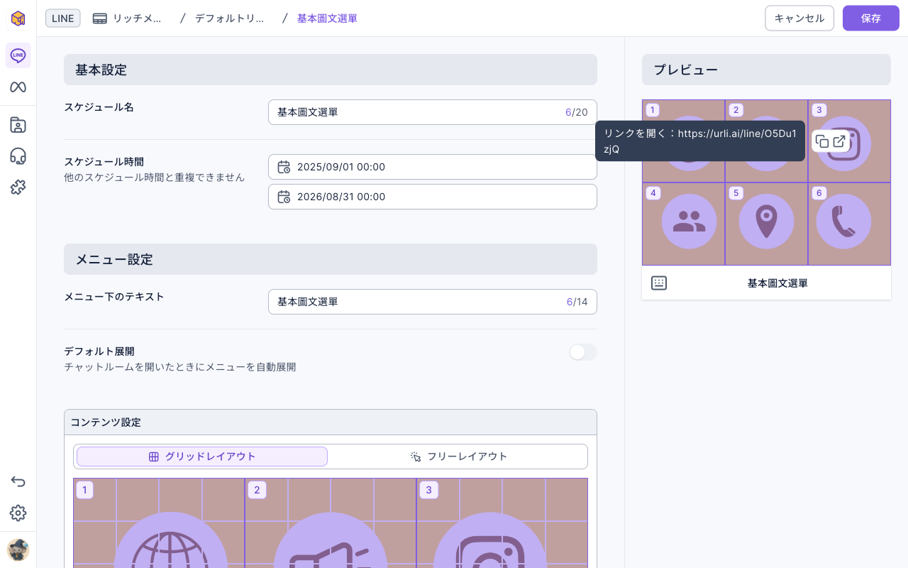908x568 pixels.
Task: Click the cube logo at top left
Action: 18,18
